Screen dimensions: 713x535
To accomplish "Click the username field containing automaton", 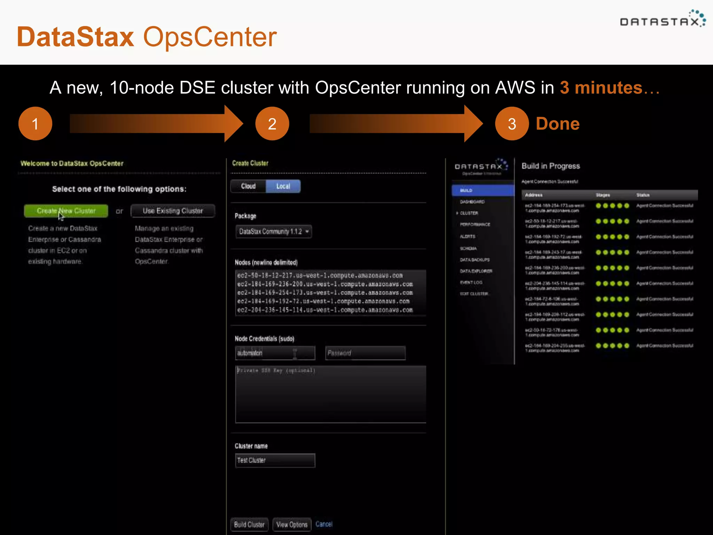I will point(275,353).
